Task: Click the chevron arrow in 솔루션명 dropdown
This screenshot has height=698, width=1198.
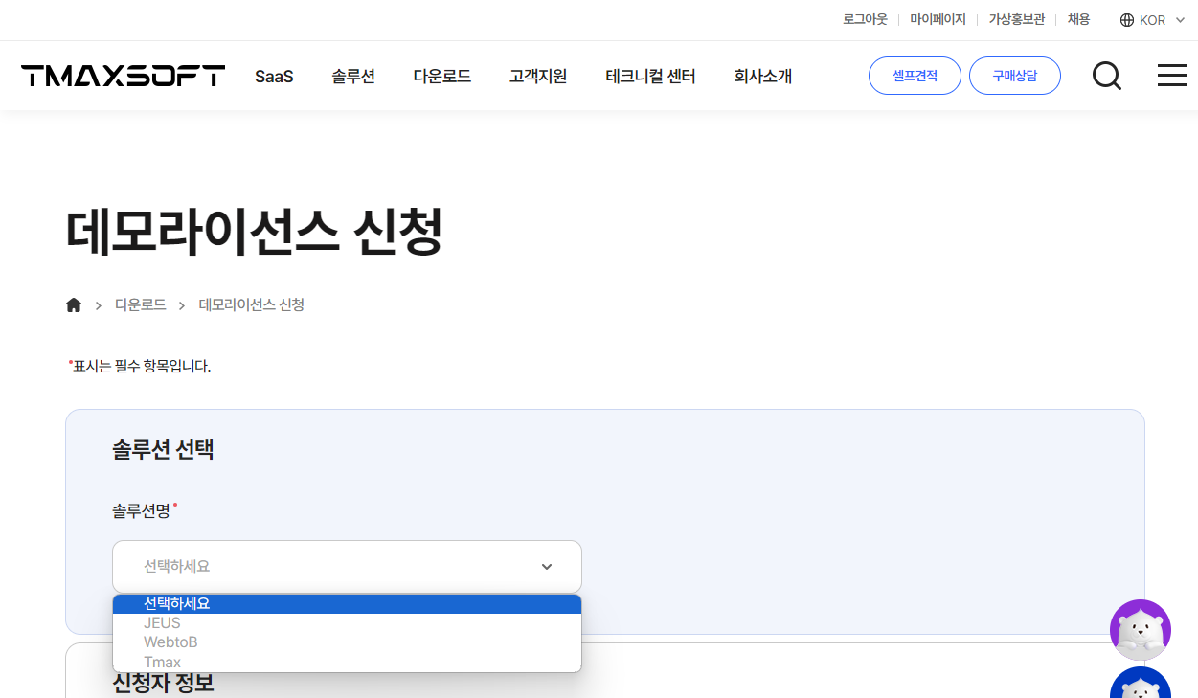Action: coord(547,566)
